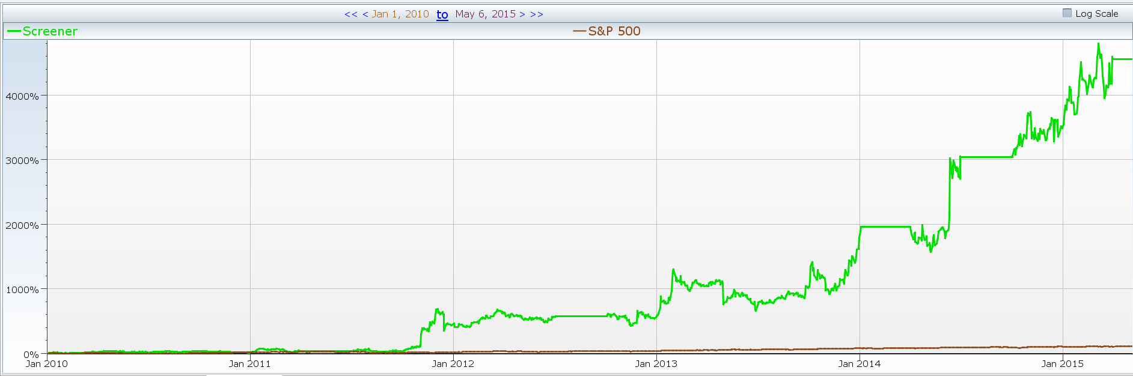Screen dimensions: 1133x376
Task: Step back one period with < link
Action: click(x=365, y=14)
